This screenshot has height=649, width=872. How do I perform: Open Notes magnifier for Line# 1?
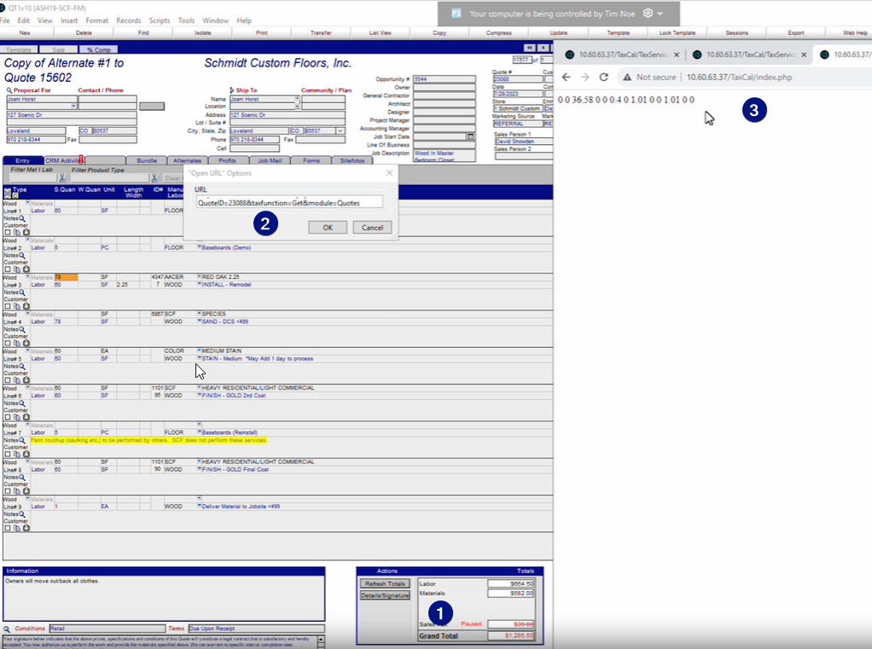coord(22,218)
